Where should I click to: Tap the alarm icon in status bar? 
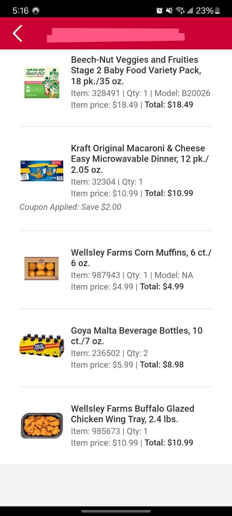[160, 10]
